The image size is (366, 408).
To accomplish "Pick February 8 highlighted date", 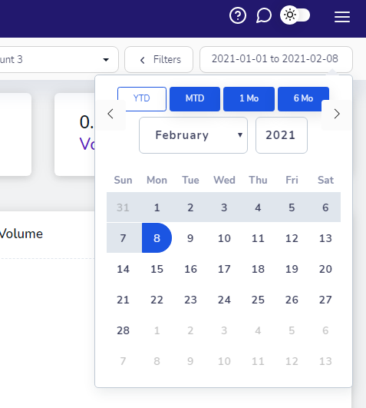I will [x=157, y=238].
